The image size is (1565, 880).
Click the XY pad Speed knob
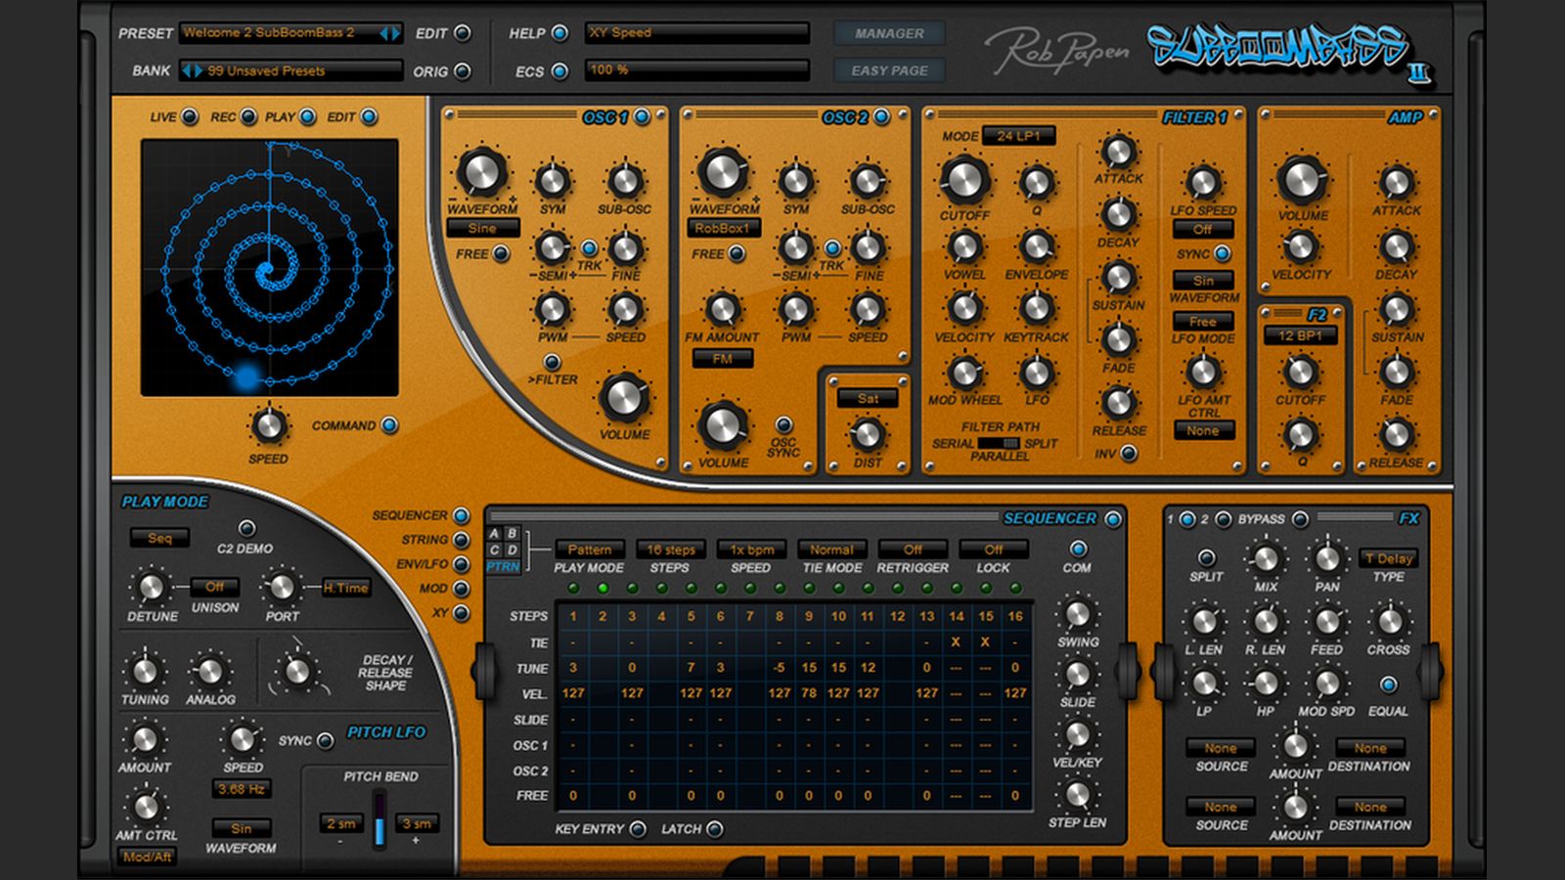268,426
